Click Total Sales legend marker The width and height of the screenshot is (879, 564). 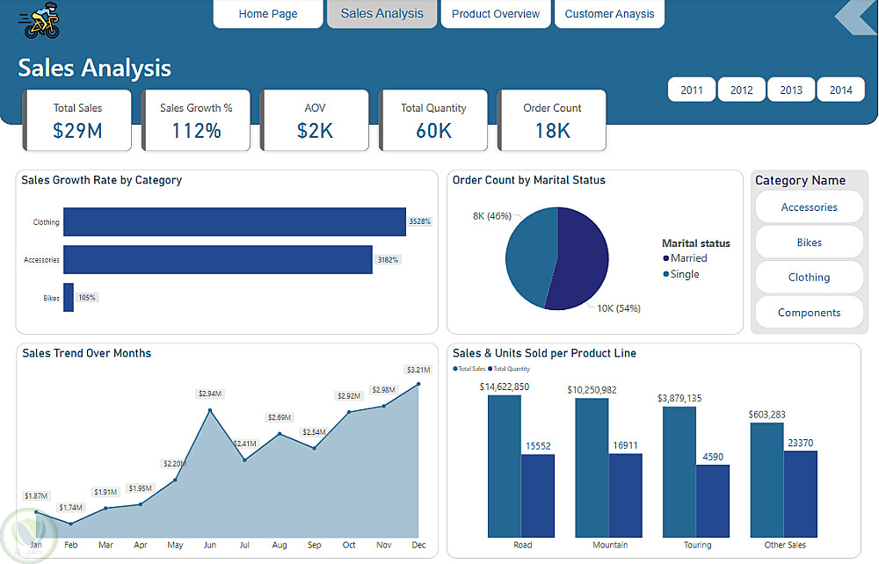(x=455, y=368)
